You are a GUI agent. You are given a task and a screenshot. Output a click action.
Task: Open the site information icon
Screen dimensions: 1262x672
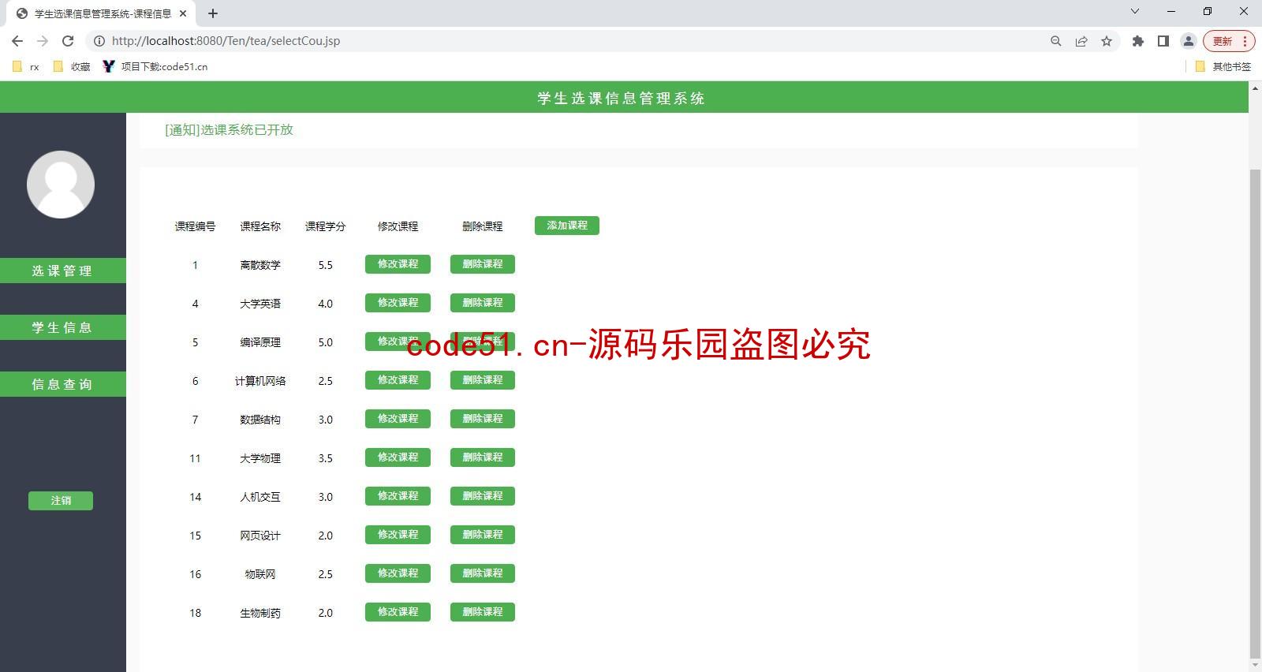99,41
